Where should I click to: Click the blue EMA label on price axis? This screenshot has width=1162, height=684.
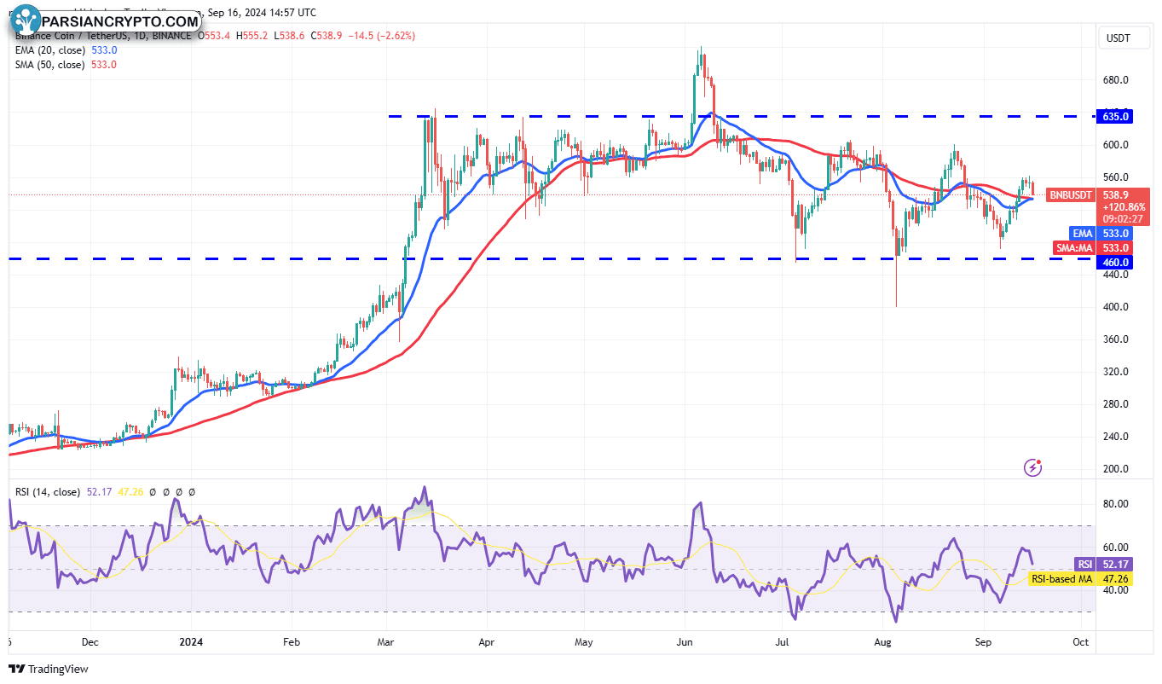(1081, 233)
